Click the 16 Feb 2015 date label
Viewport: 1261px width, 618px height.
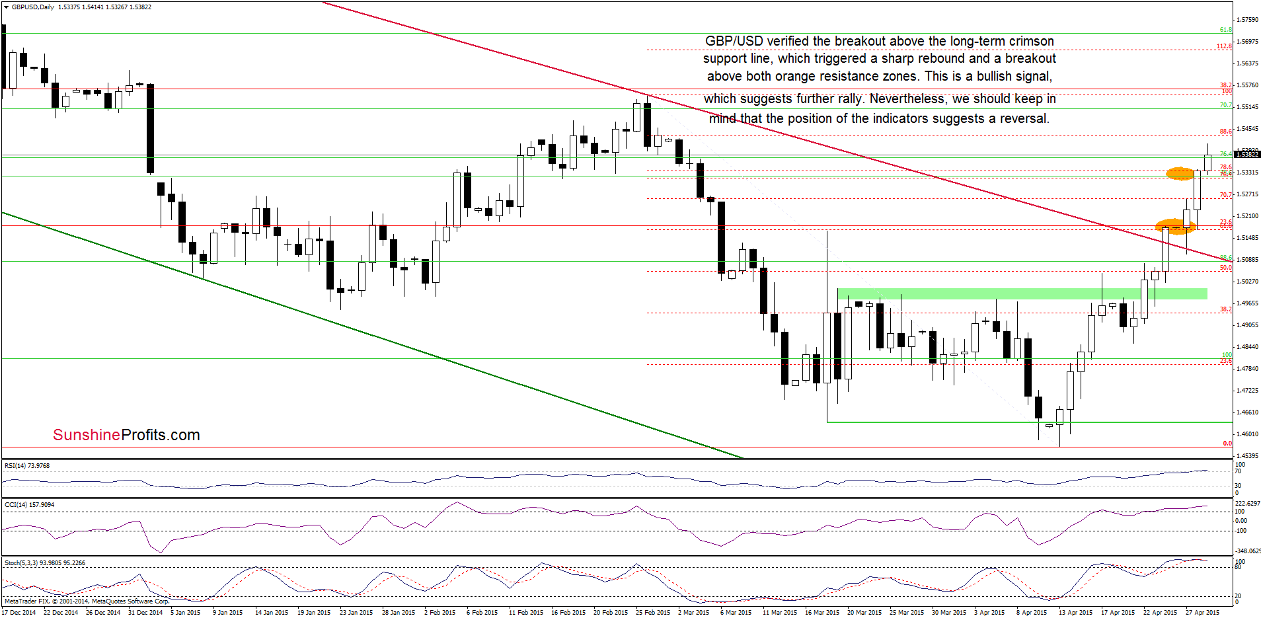click(568, 613)
